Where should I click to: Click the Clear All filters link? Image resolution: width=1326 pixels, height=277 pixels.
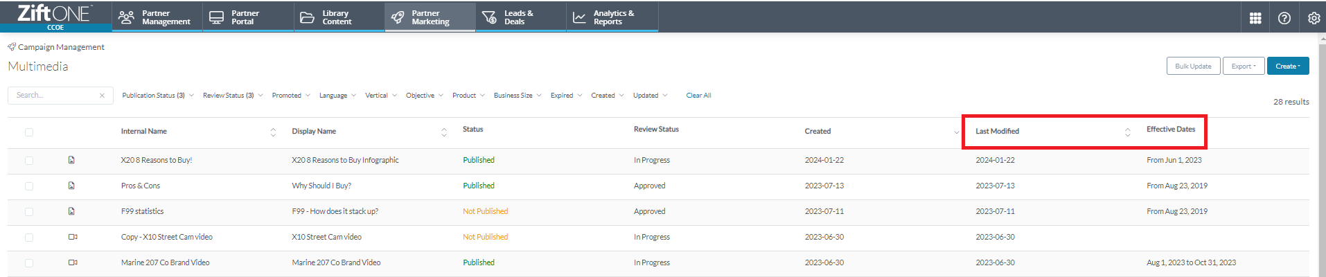(x=698, y=96)
